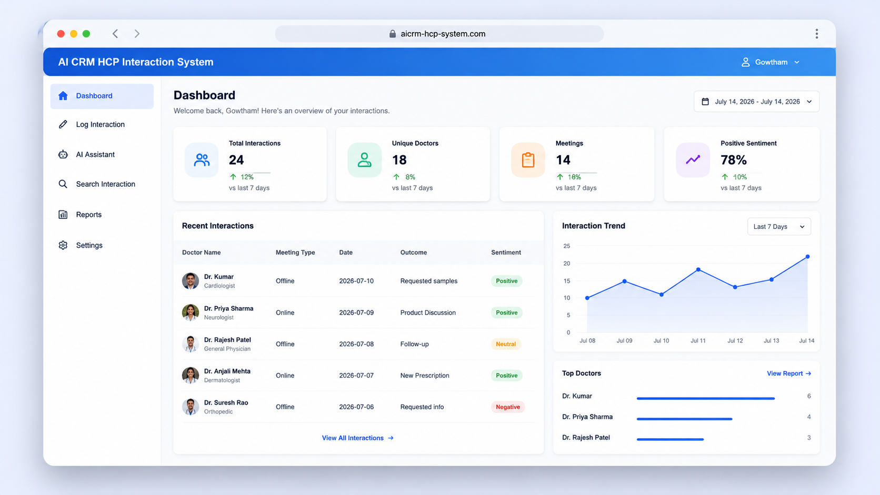Click the Meeting Type column header

[x=295, y=252]
